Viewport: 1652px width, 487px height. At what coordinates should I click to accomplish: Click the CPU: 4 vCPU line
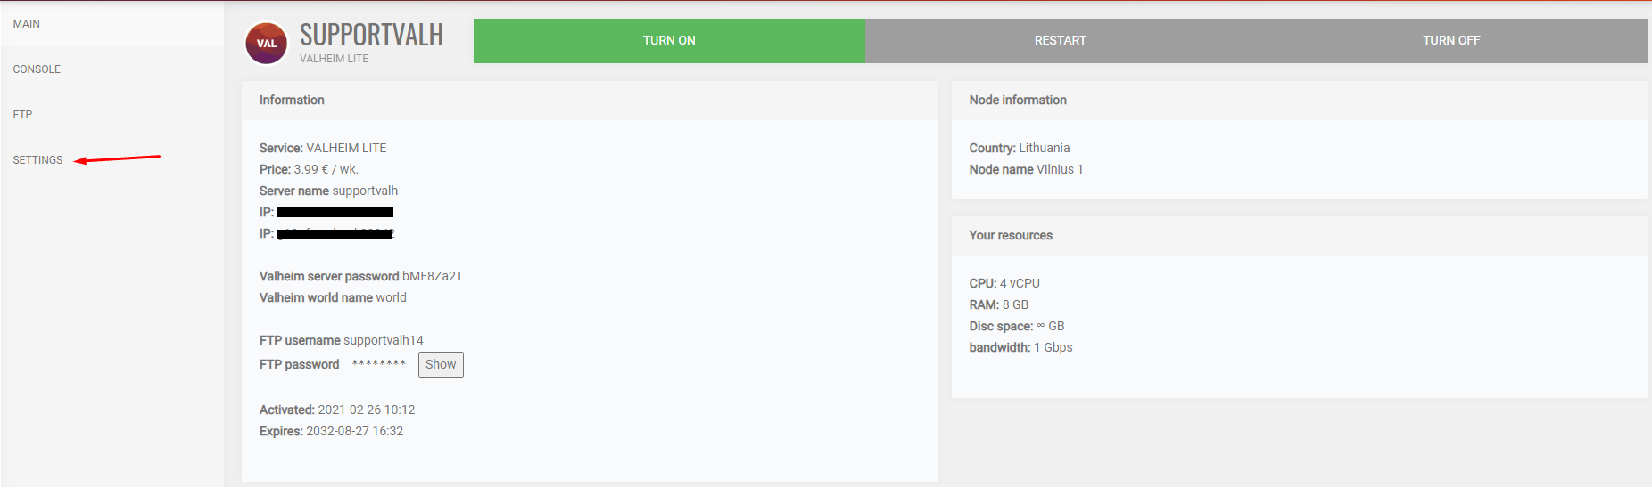[x=1004, y=283]
